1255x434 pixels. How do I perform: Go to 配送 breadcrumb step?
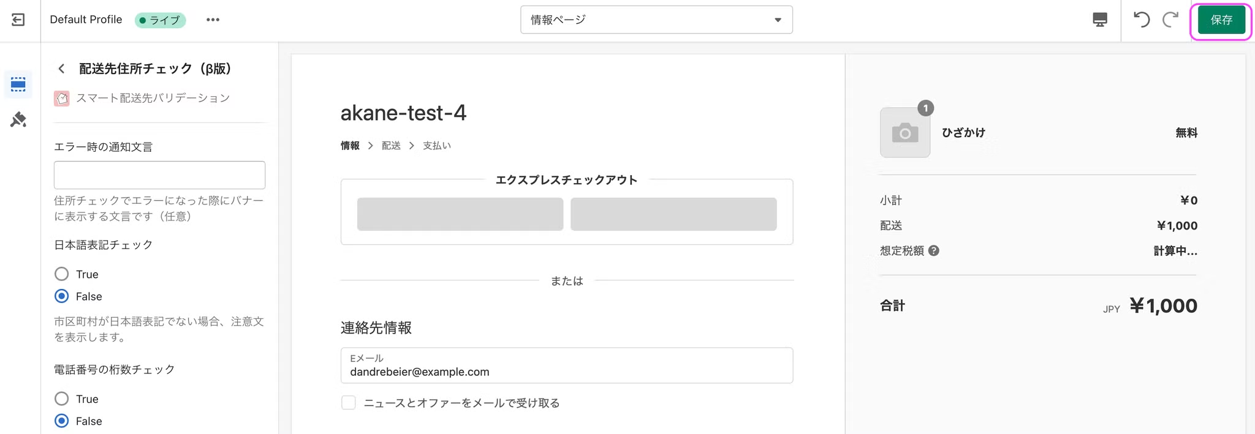391,146
